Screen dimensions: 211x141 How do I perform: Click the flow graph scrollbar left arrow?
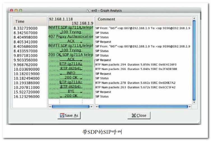click(50, 107)
